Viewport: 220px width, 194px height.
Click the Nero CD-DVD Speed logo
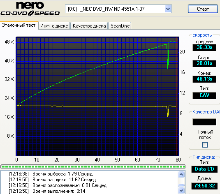(30, 9)
